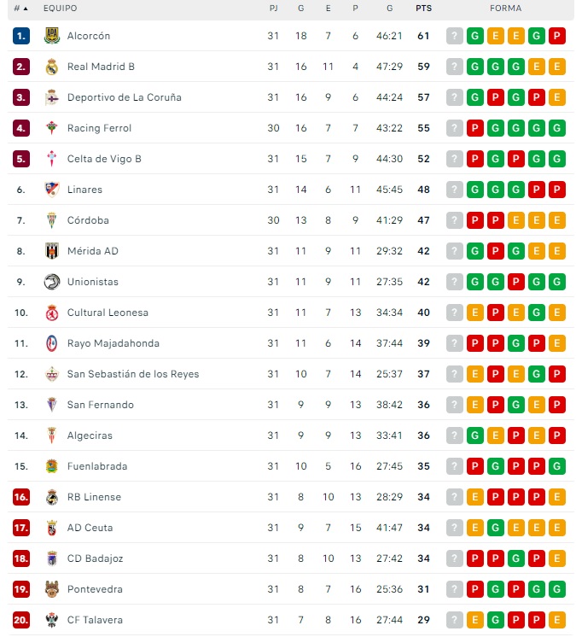Image resolution: width=576 pixels, height=643 pixels.
Task: Click the Celta de Vigo B crest
Action: coord(51,159)
